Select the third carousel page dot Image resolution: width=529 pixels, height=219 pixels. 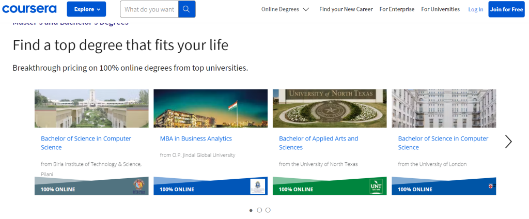point(268,210)
